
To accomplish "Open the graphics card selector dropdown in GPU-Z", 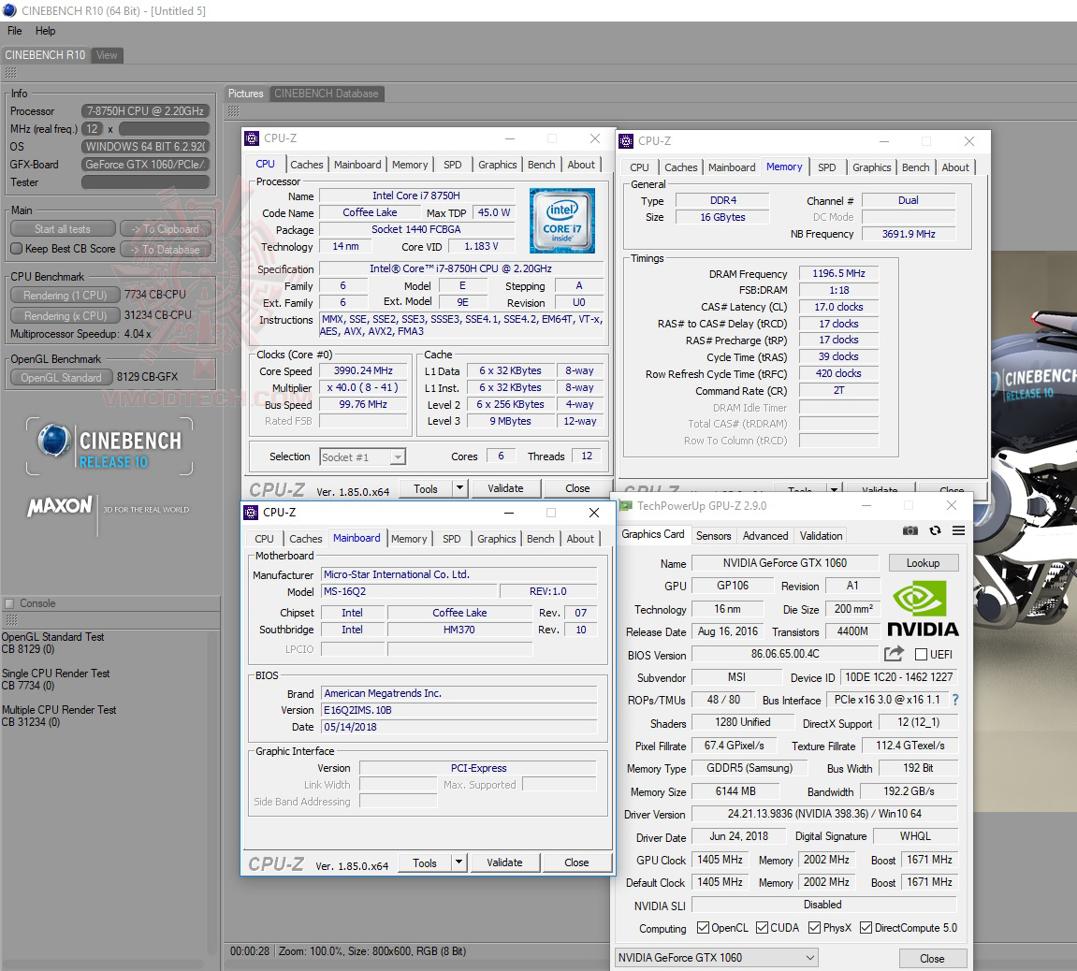I will [809, 957].
